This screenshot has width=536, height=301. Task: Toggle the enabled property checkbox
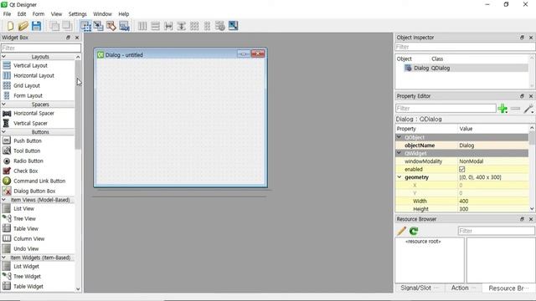pos(461,169)
